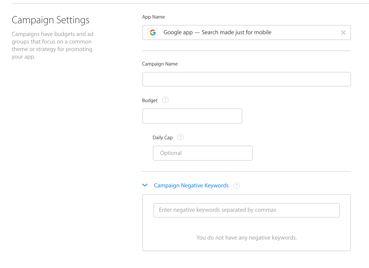Click the Campaign Name label
The width and height of the screenshot is (369, 268).
tap(160, 64)
